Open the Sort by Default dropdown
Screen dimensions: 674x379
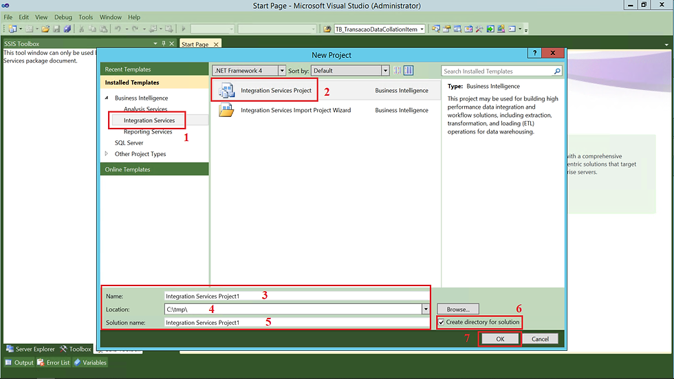385,70
